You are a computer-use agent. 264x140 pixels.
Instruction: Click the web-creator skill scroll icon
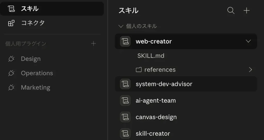pyautogui.click(x=125, y=41)
